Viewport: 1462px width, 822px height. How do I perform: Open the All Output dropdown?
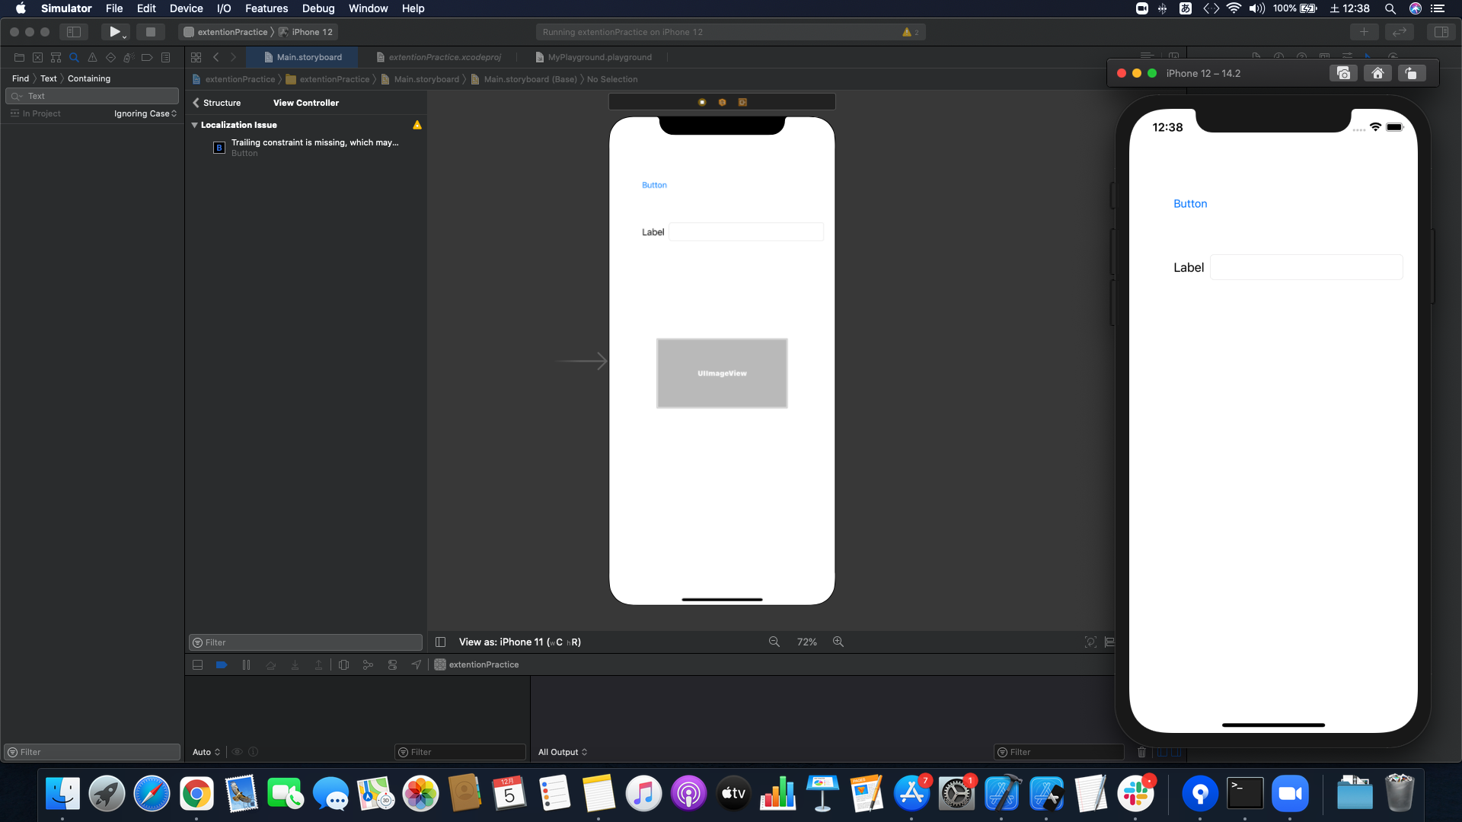[563, 752]
